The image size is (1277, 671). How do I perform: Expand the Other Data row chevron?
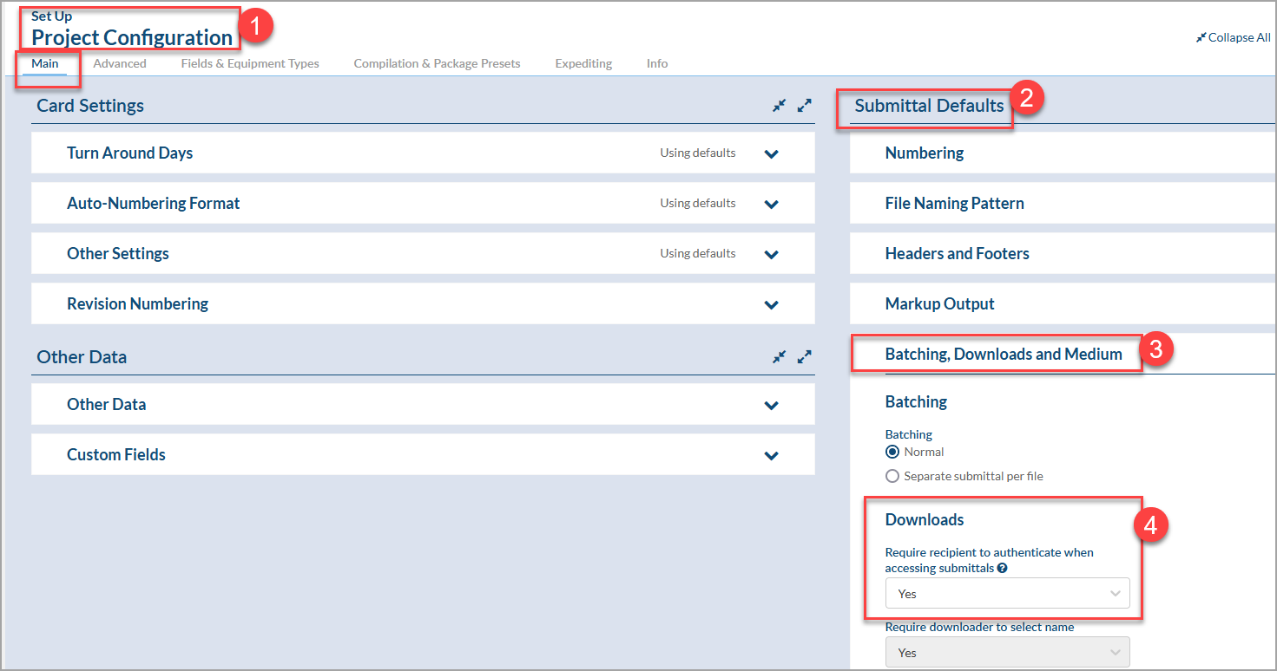click(771, 405)
